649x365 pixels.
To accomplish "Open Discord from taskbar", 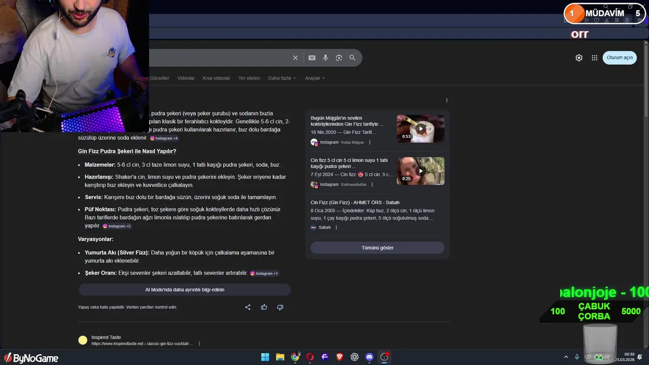I will click(x=370, y=357).
